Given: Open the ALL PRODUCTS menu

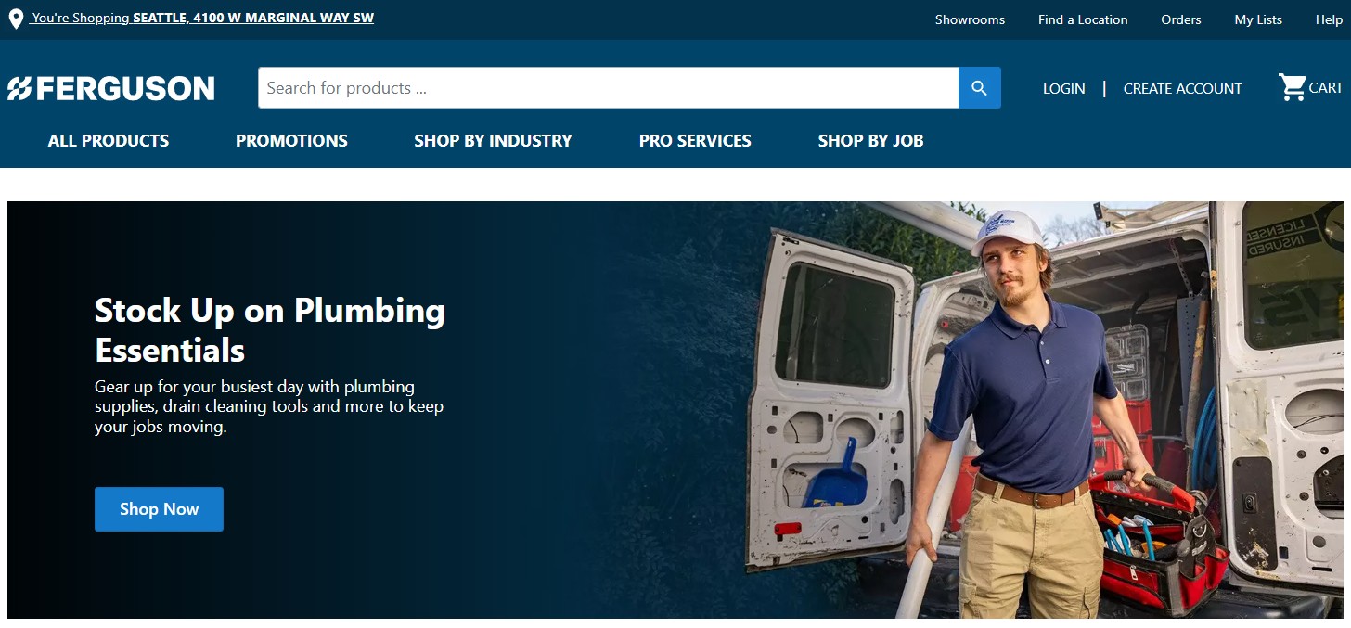Looking at the screenshot, I should click(109, 141).
